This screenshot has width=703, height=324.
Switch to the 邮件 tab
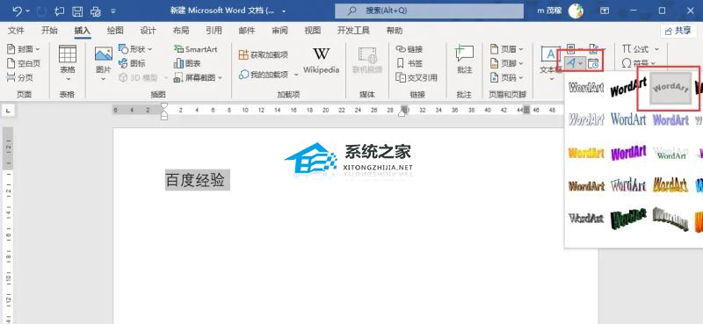point(247,31)
